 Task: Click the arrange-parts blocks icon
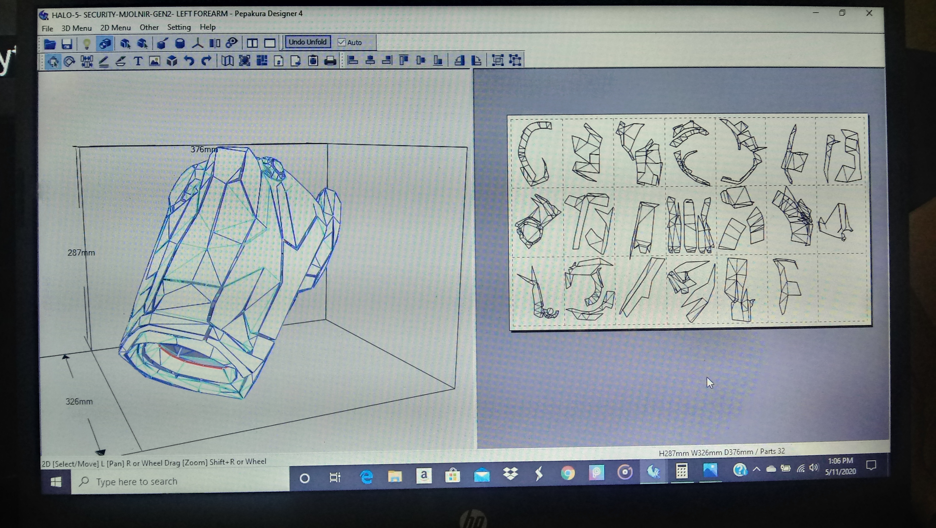click(x=262, y=60)
